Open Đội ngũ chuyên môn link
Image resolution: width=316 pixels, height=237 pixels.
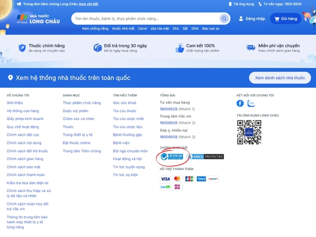tap(130, 151)
